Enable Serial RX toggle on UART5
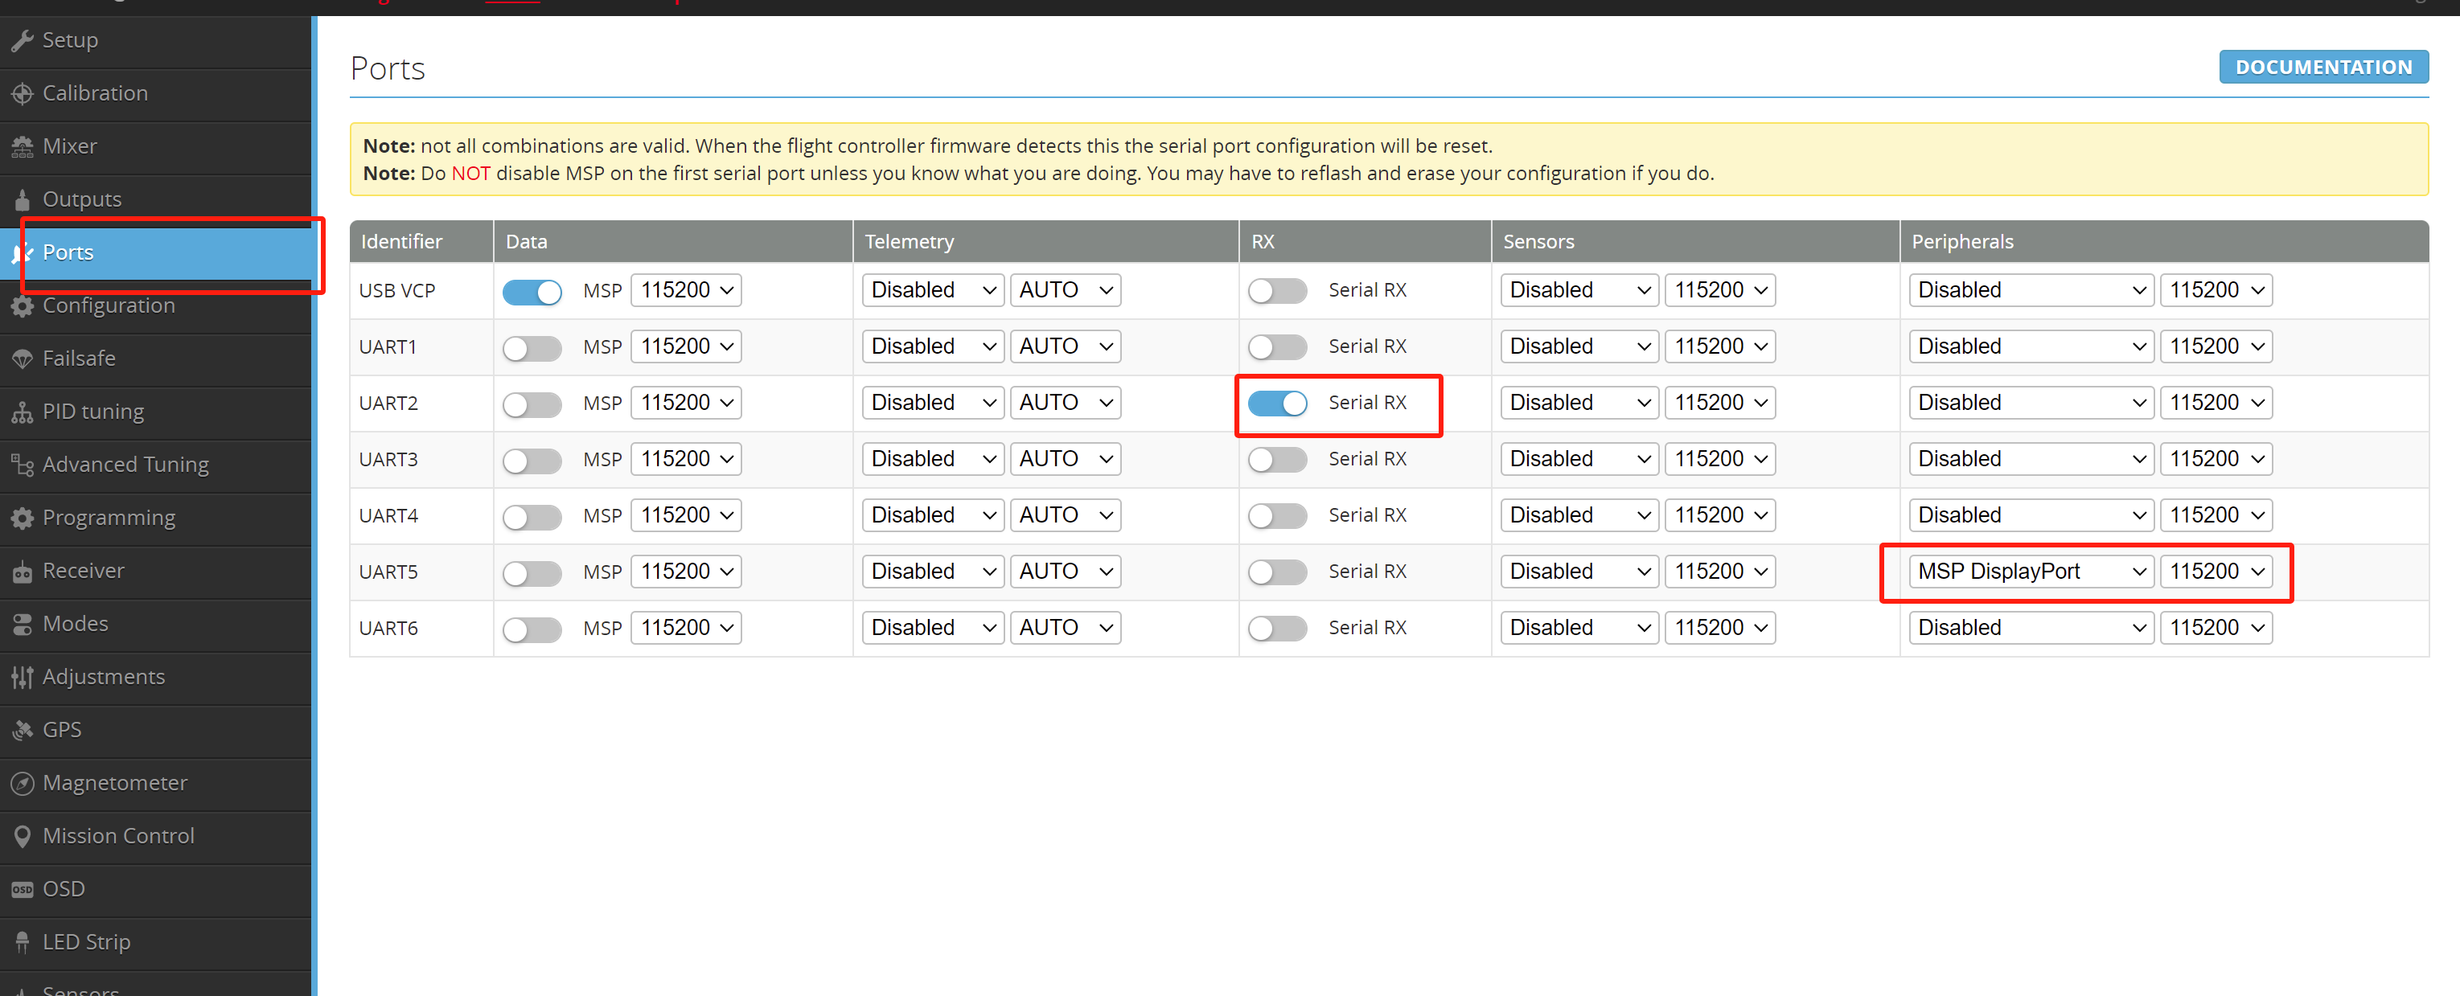The height and width of the screenshot is (996, 2460). pyautogui.click(x=1277, y=572)
